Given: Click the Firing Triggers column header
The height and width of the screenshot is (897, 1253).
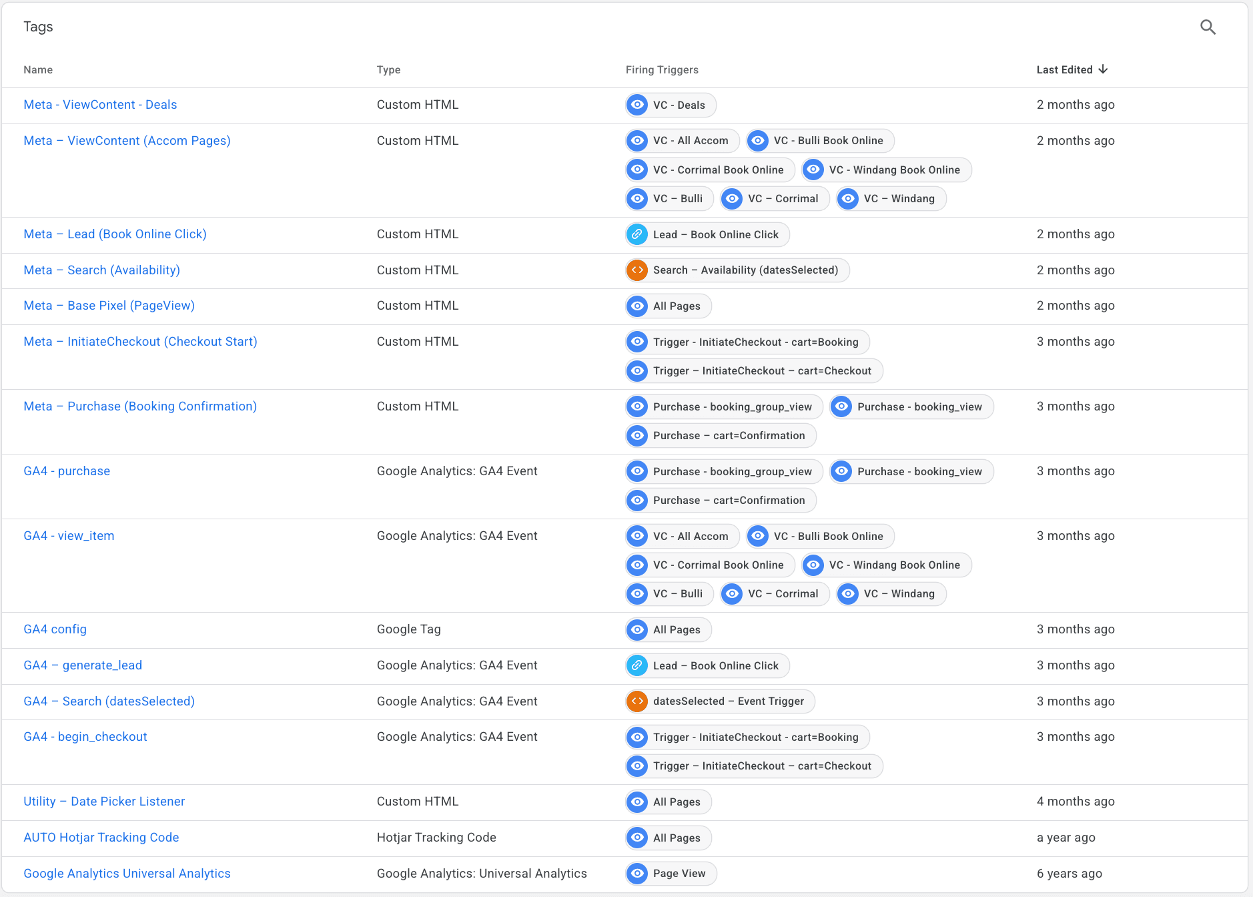Looking at the screenshot, I should point(662,70).
